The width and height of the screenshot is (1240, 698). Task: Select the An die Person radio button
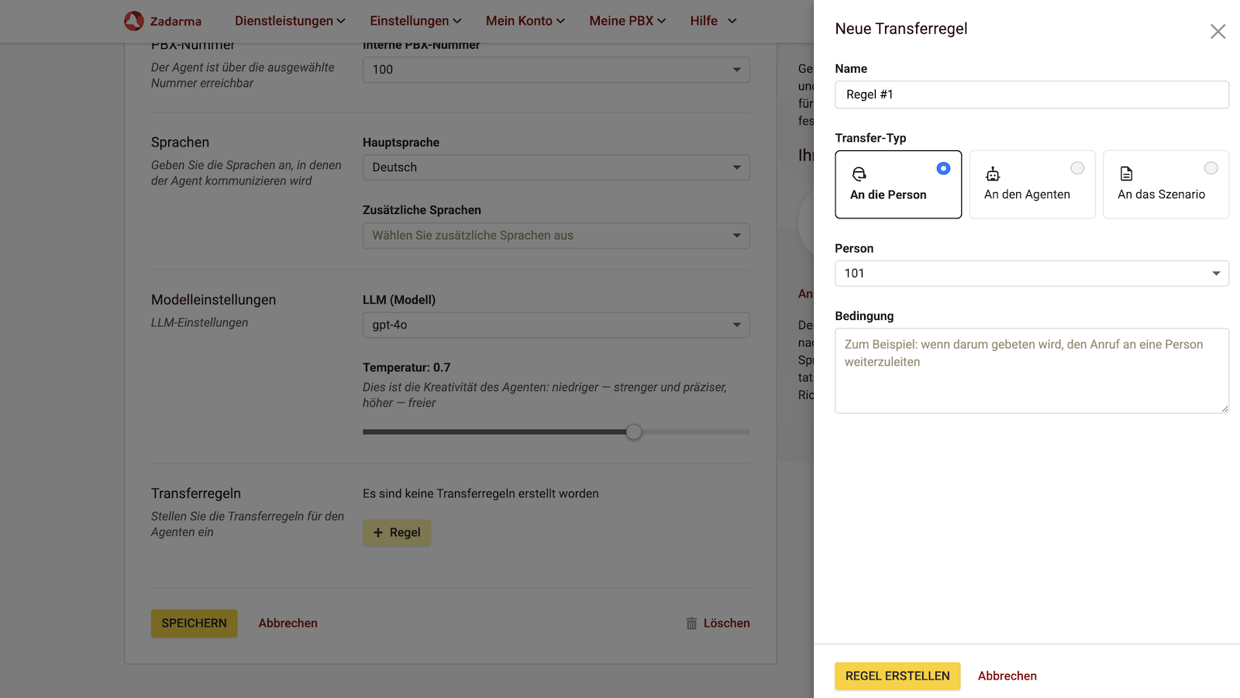click(943, 168)
